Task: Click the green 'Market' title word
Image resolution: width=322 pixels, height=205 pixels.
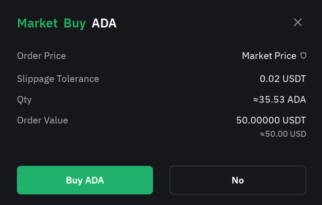Action: (x=37, y=23)
